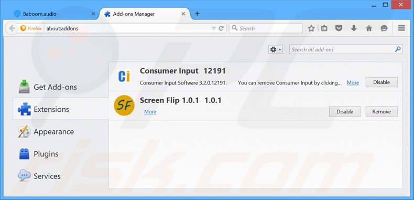The height and width of the screenshot is (200, 414).
Task: Open the URL history dropdown arrow
Action: [214, 28]
